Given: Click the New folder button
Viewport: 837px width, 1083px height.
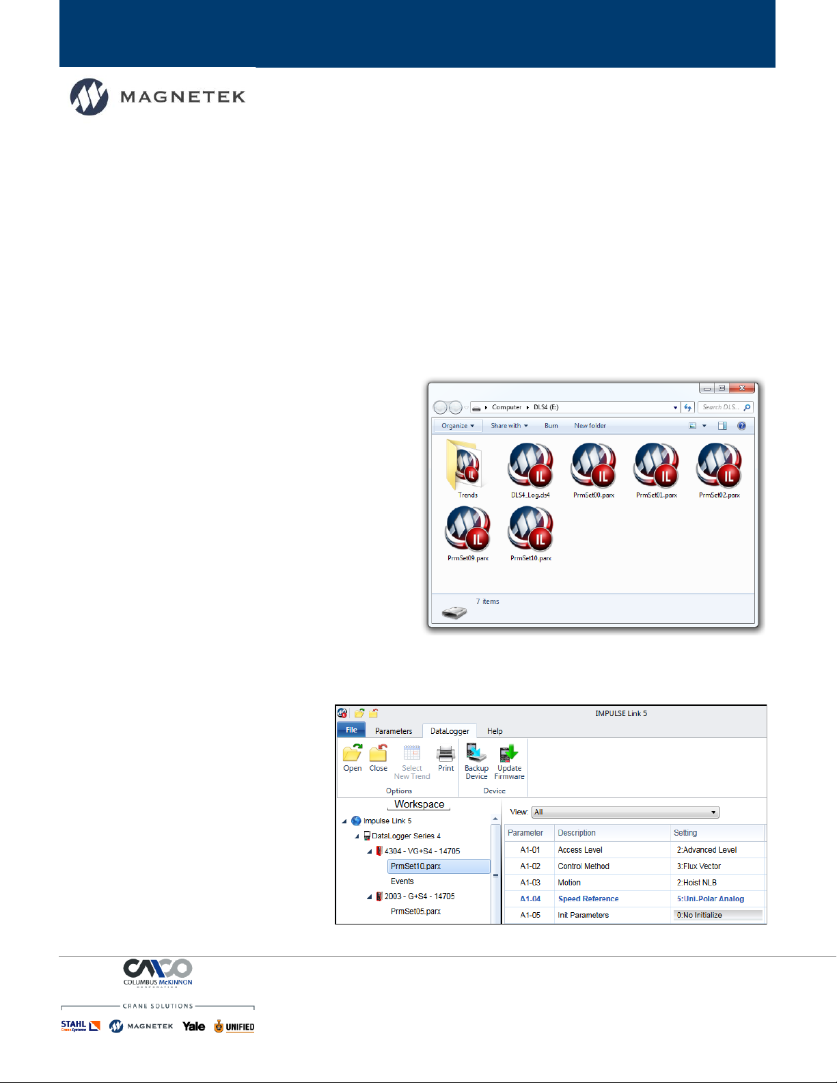Looking at the screenshot, I should (590, 426).
